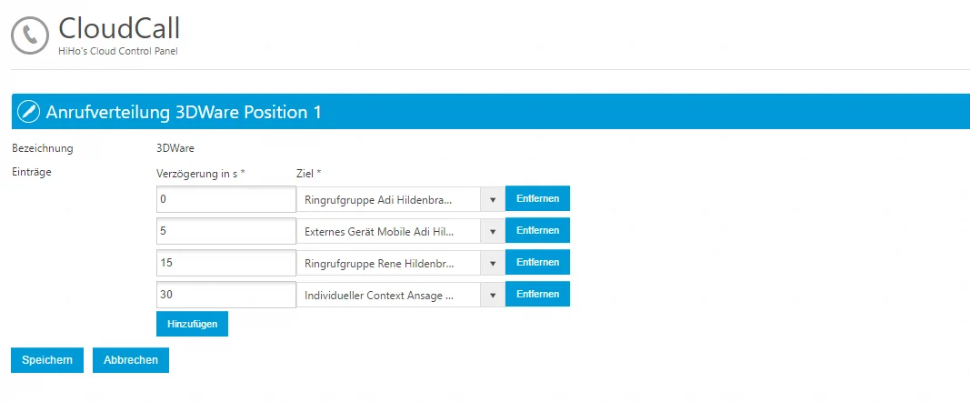Remove the entry with 30 seconds delay
970x402 pixels.
click(537, 295)
